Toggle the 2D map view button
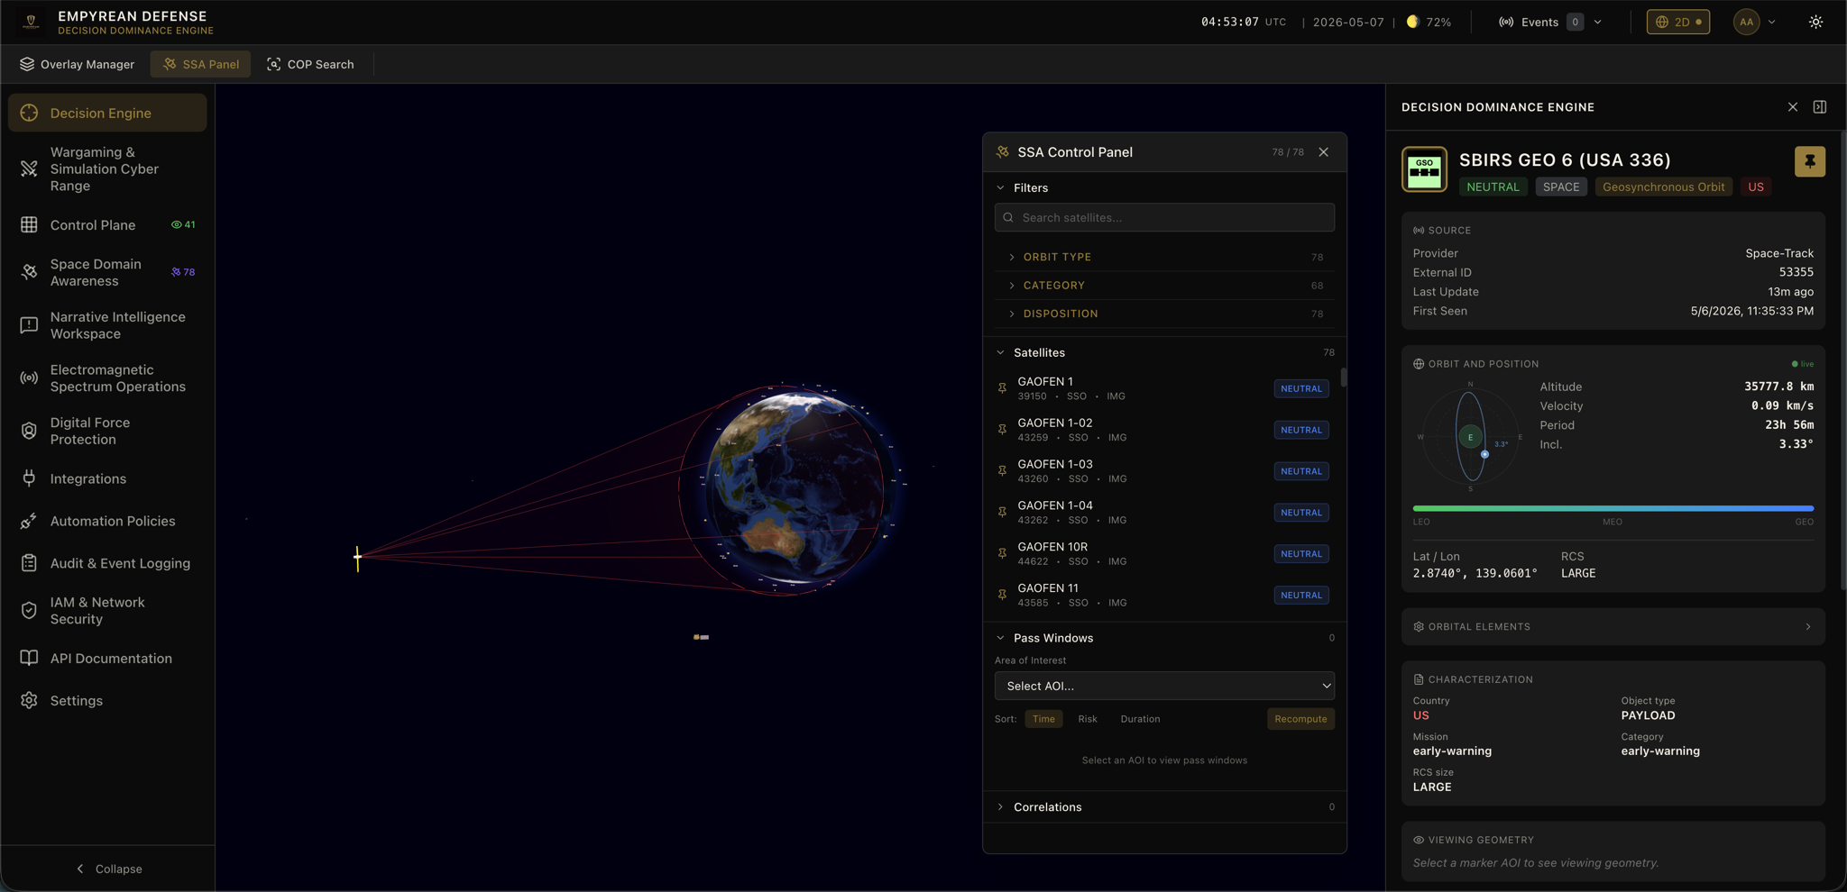The width and height of the screenshot is (1847, 892). 1677,22
